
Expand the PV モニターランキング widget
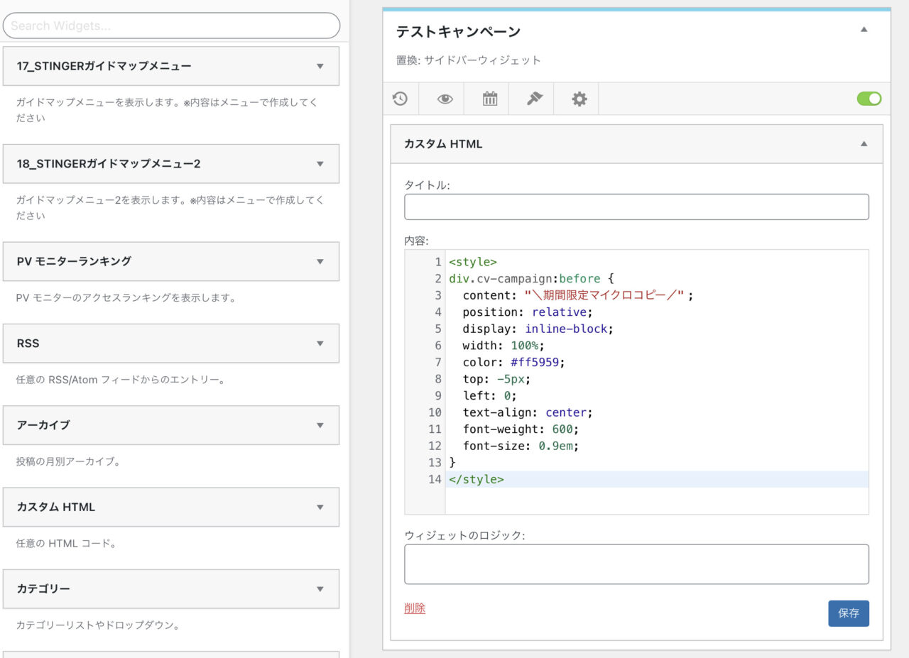coord(320,261)
